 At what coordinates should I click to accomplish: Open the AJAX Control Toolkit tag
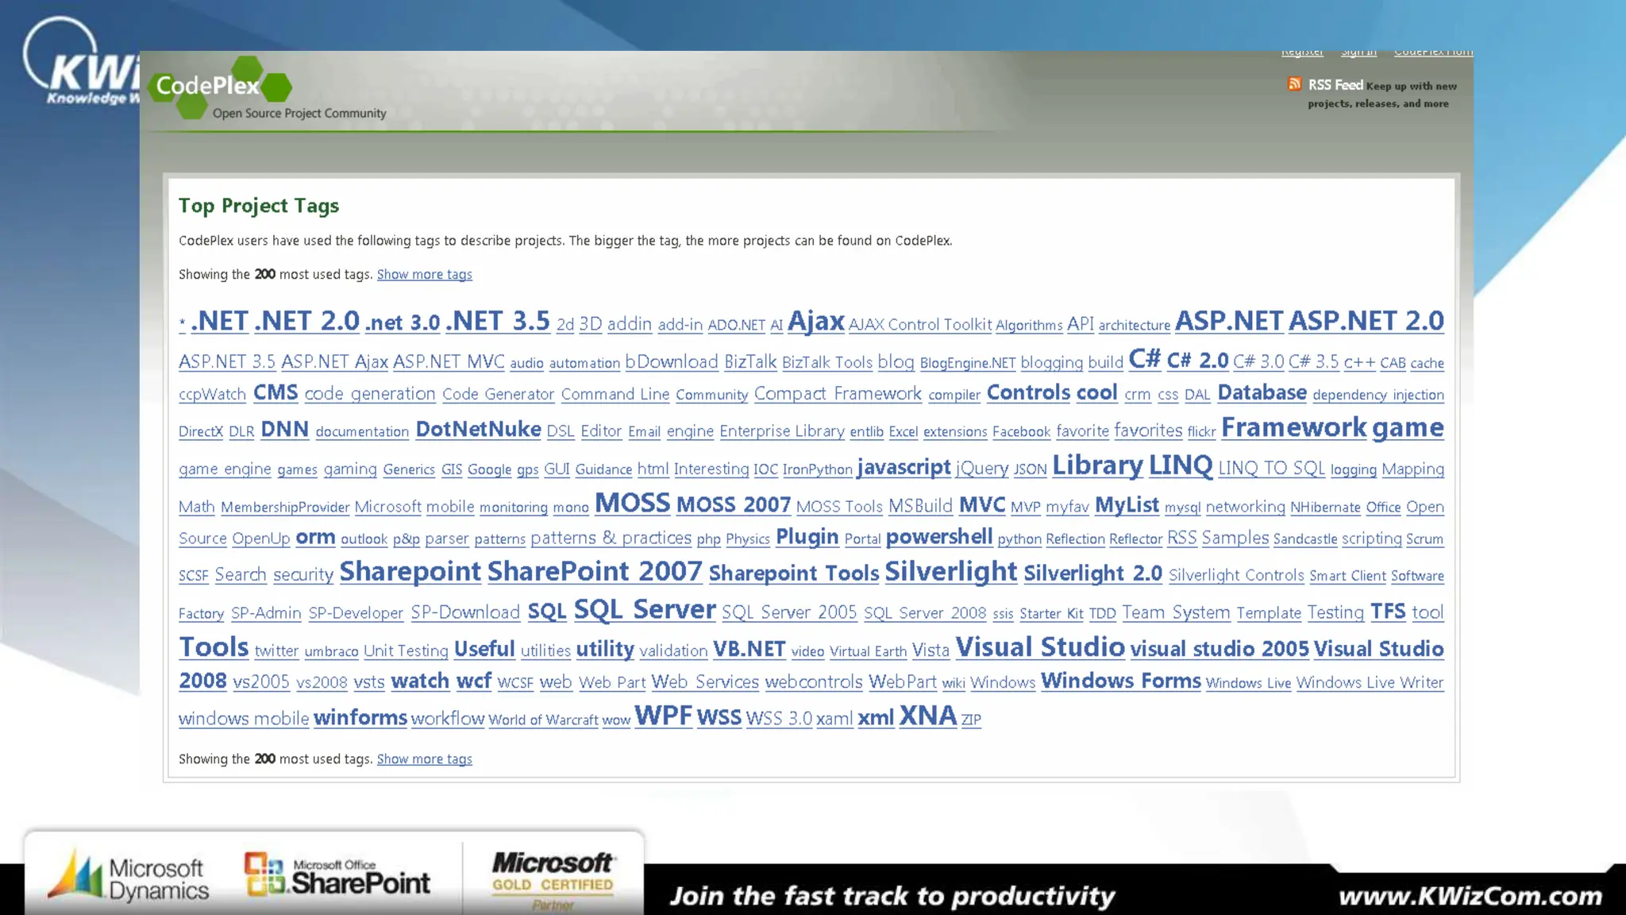click(919, 324)
